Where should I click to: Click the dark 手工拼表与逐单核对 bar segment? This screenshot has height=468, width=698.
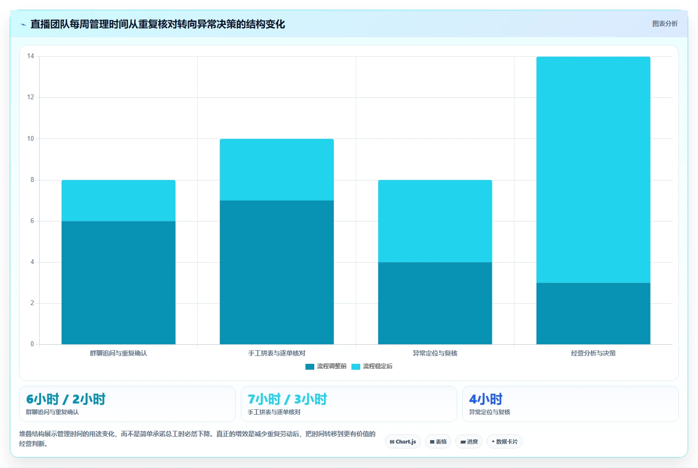tap(277, 272)
